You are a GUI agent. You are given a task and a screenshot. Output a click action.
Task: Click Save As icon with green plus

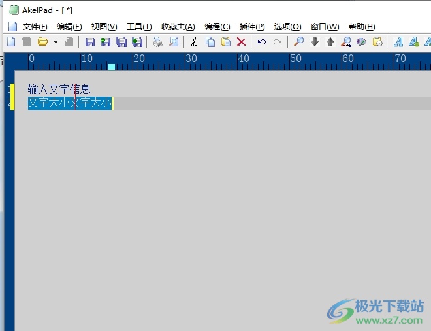tap(105, 42)
